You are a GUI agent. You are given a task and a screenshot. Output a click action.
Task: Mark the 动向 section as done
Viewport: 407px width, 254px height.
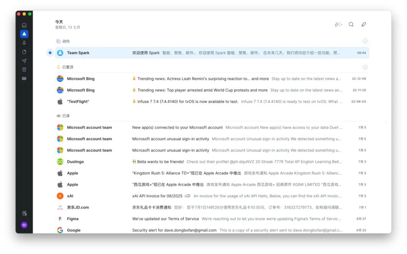coord(365,41)
